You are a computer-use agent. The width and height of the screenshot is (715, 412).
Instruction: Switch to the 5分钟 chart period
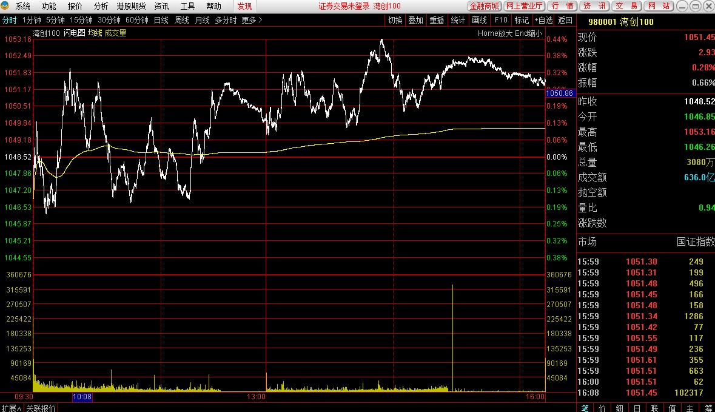(55, 20)
